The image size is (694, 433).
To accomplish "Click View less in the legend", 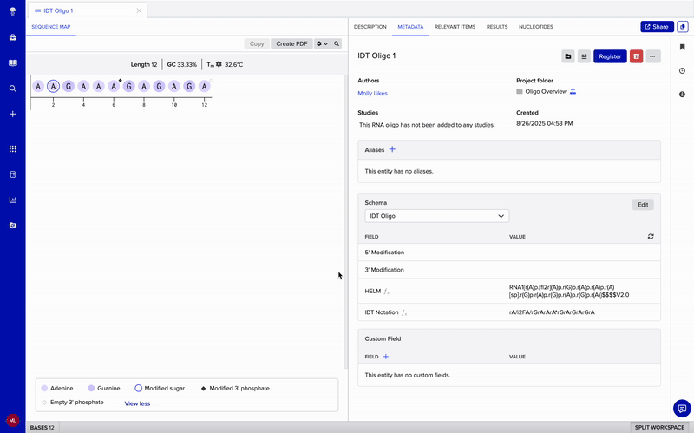I will (137, 403).
